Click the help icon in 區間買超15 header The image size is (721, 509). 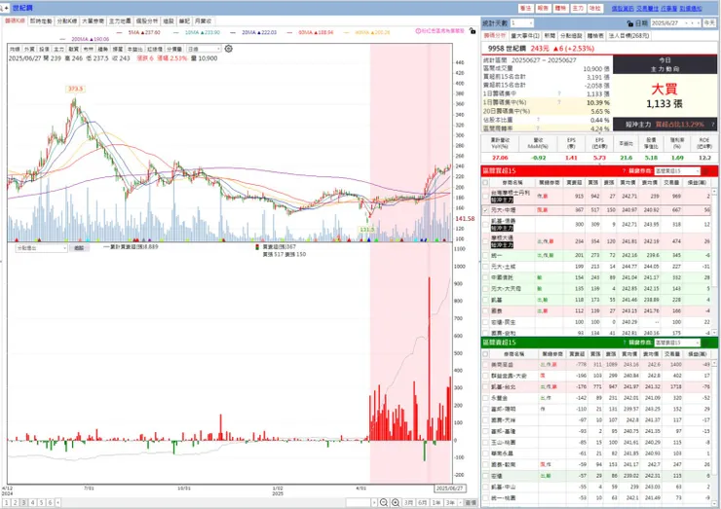(624, 171)
